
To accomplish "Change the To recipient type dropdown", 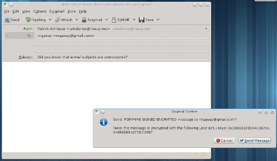I will point(19,36).
